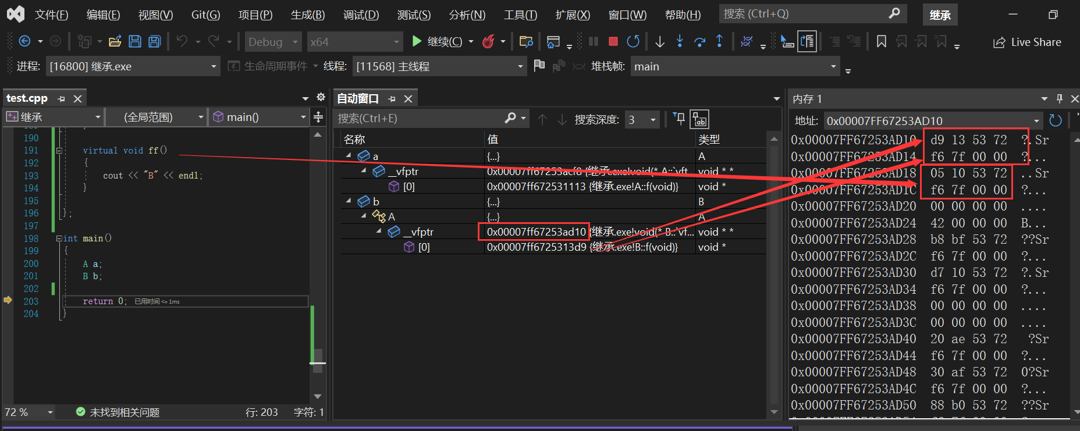1080x431 pixels.
Task: Click the Step Into icon
Action: tap(680, 41)
